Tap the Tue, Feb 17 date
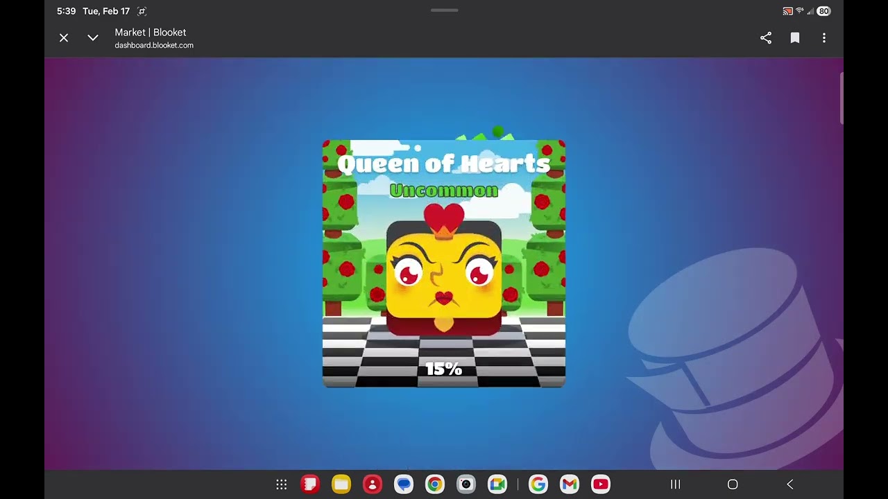This screenshot has width=888, height=499. (x=106, y=11)
